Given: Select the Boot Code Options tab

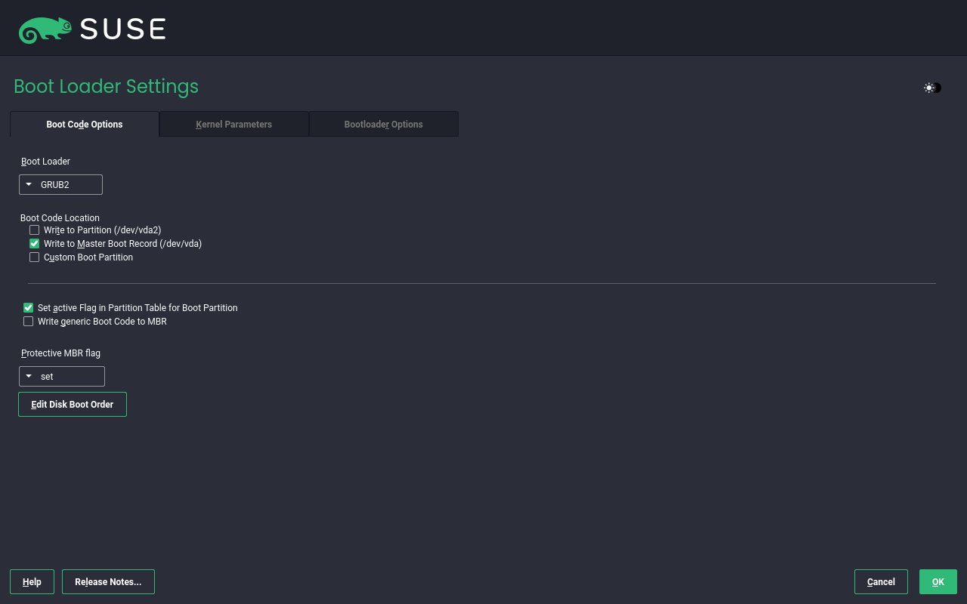Looking at the screenshot, I should pyautogui.click(x=85, y=125).
